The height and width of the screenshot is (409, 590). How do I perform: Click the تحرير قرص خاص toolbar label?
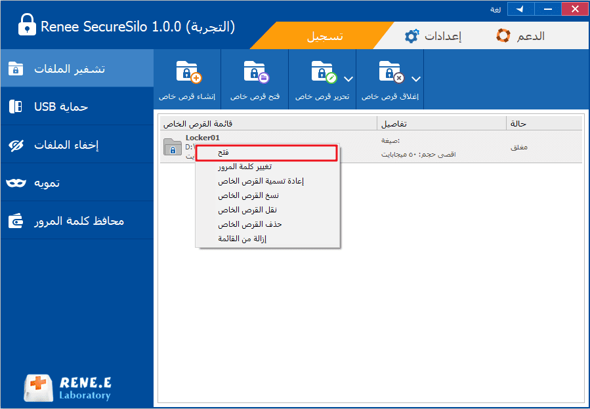coord(322,96)
